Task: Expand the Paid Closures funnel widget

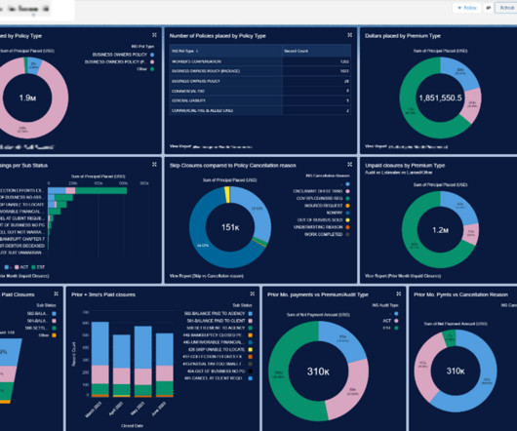Action: tap(57, 294)
